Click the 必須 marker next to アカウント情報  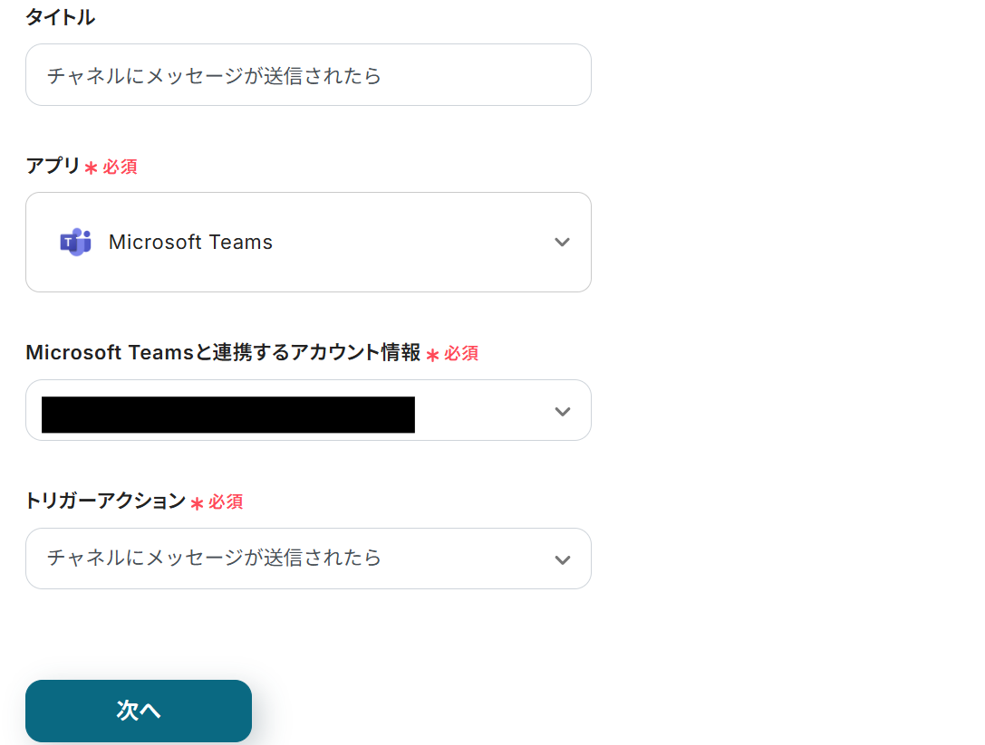click(461, 354)
